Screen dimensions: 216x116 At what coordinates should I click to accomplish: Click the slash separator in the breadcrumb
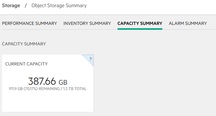26,5
